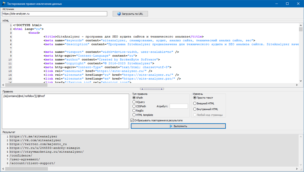304x172 pixels.
Task: Click the hreflang="en" alternate link line
Action: point(112,79)
